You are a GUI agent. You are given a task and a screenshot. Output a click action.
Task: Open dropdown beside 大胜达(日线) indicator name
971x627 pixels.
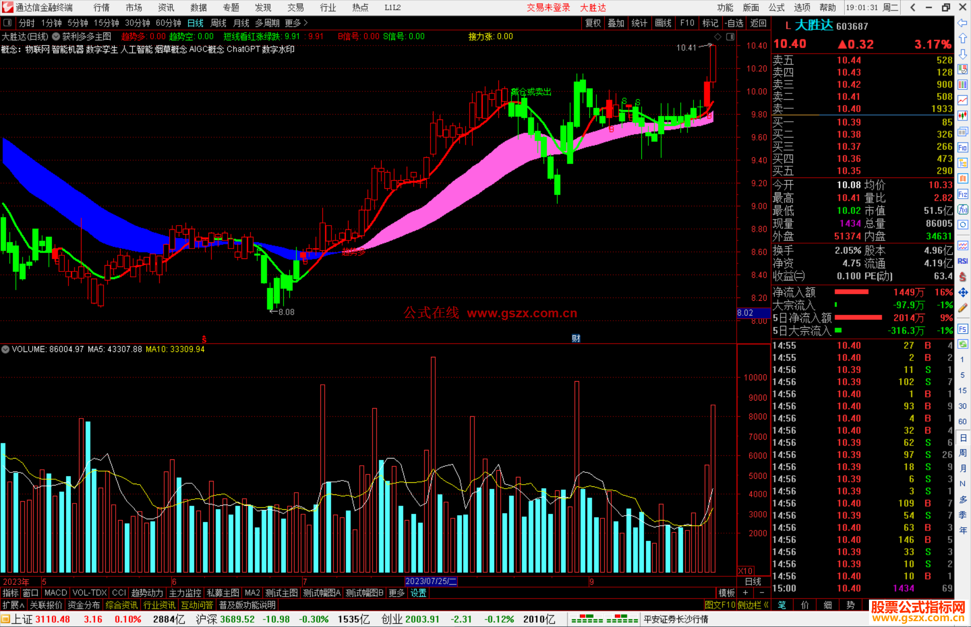pyautogui.click(x=56, y=36)
